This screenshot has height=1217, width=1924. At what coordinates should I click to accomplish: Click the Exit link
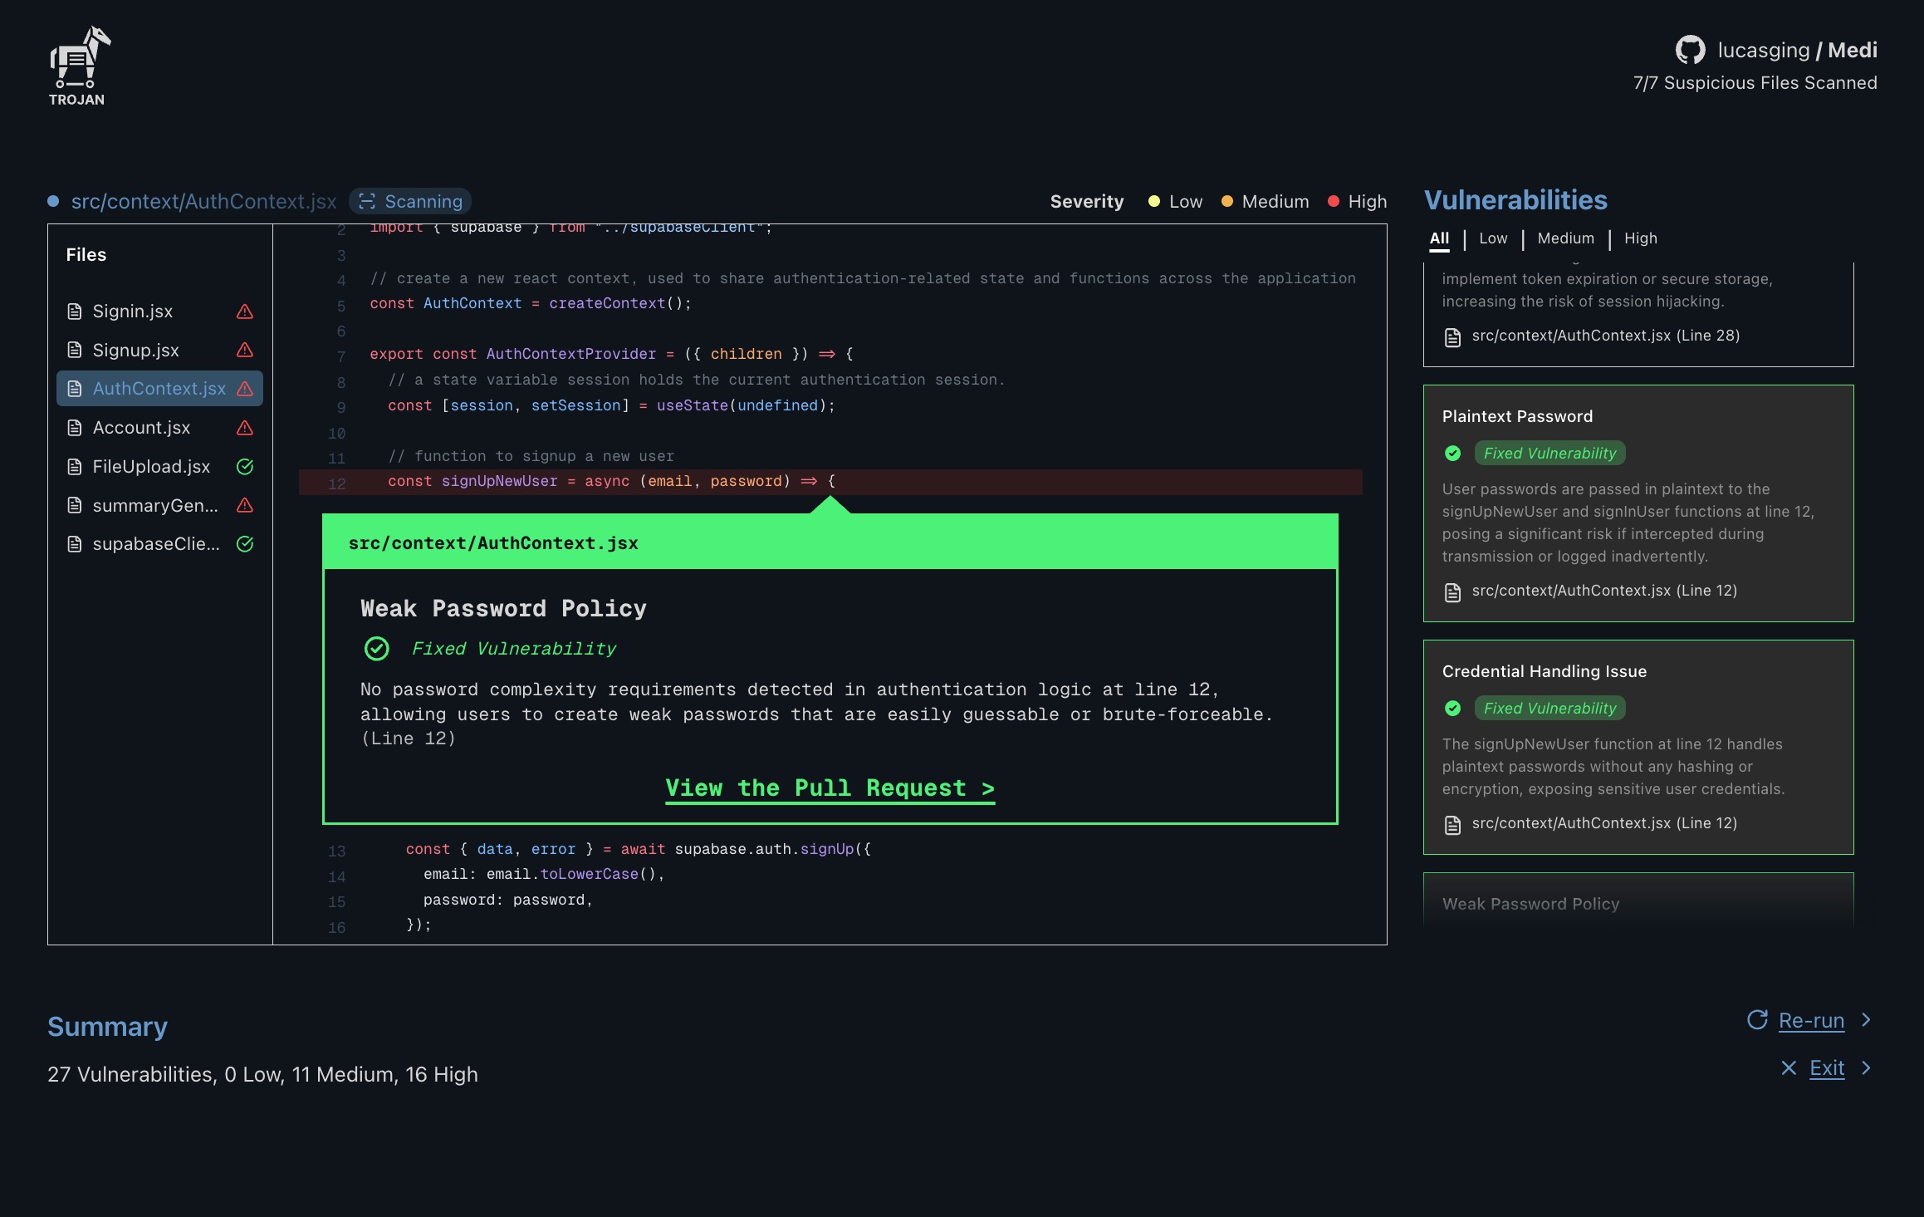point(1826,1068)
